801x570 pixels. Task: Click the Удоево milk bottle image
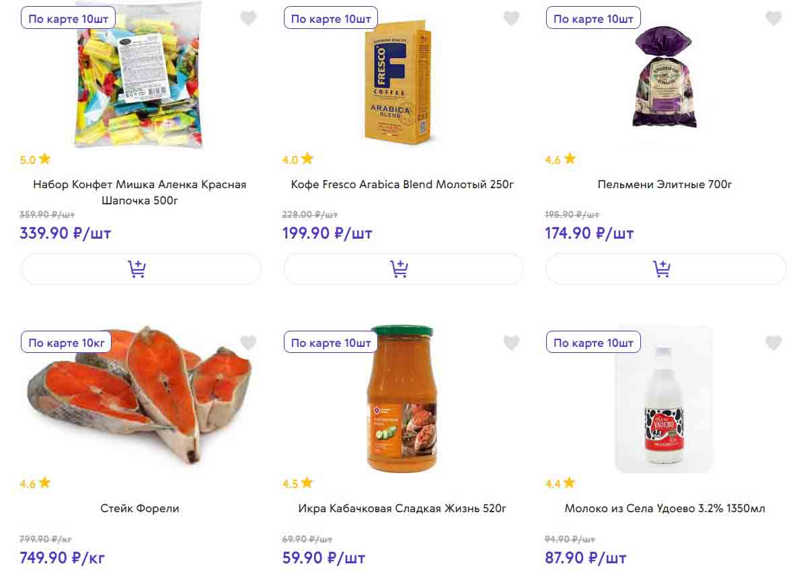click(x=664, y=403)
